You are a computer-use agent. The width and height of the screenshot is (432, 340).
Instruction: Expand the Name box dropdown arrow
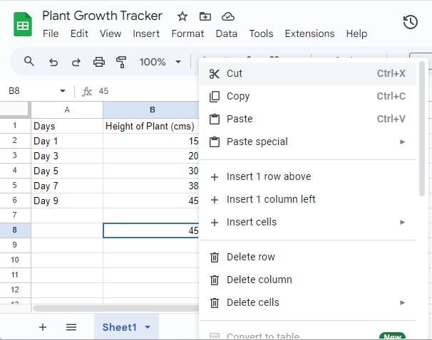pyautogui.click(x=63, y=91)
